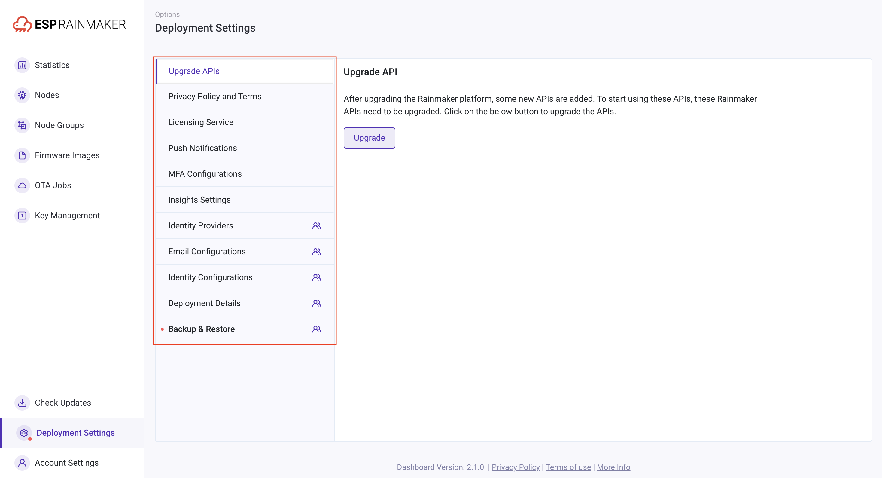Click the ESP RainMaker logo

tap(69, 24)
